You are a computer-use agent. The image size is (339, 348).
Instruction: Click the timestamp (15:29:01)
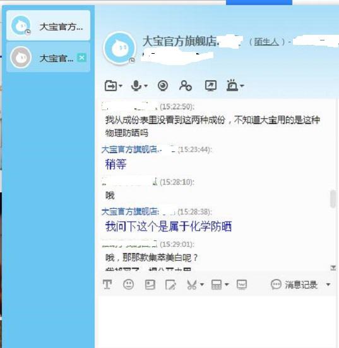click(177, 244)
